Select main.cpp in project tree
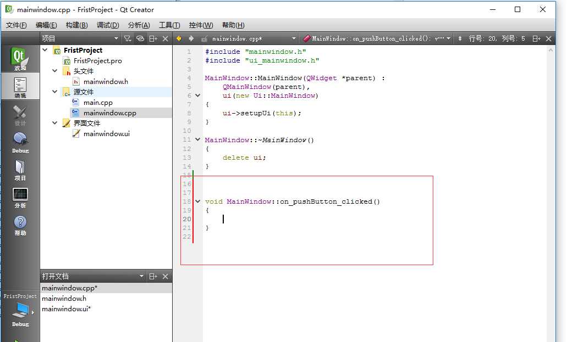This screenshot has height=342, width=567. pos(98,103)
